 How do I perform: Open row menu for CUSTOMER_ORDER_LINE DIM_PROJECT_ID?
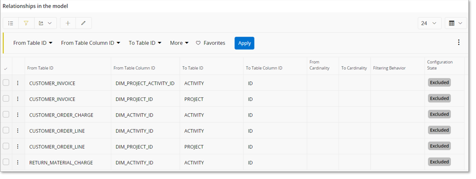pos(18,146)
